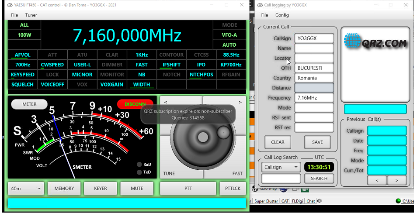Toggle the VOICEOFF cell
Image resolution: width=417 pixels, height=213 pixels.
(x=52, y=84)
